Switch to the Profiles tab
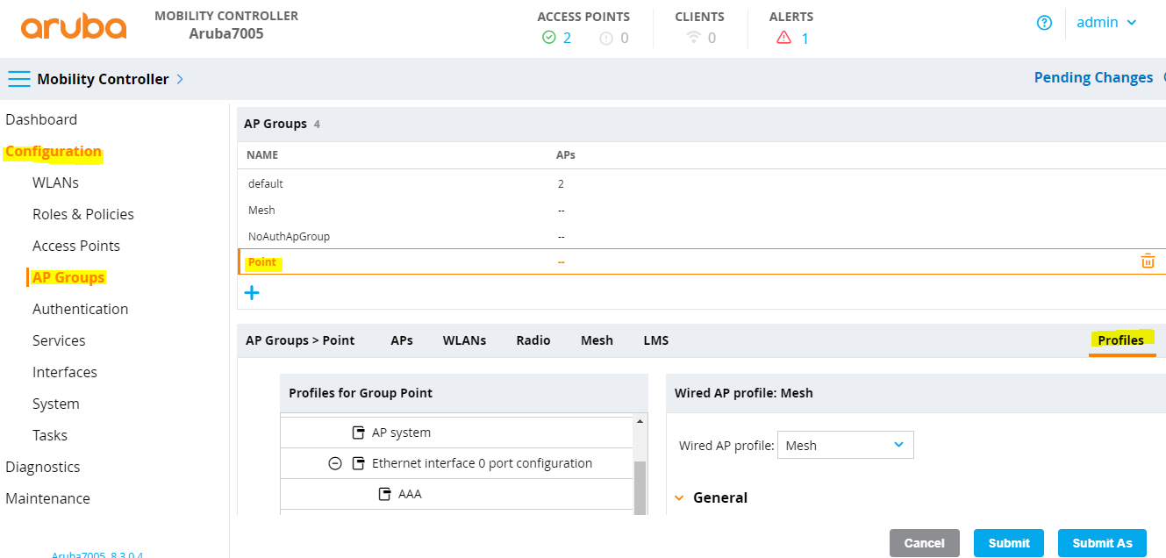Screen dimensions: 1166x558 [x=1121, y=340]
